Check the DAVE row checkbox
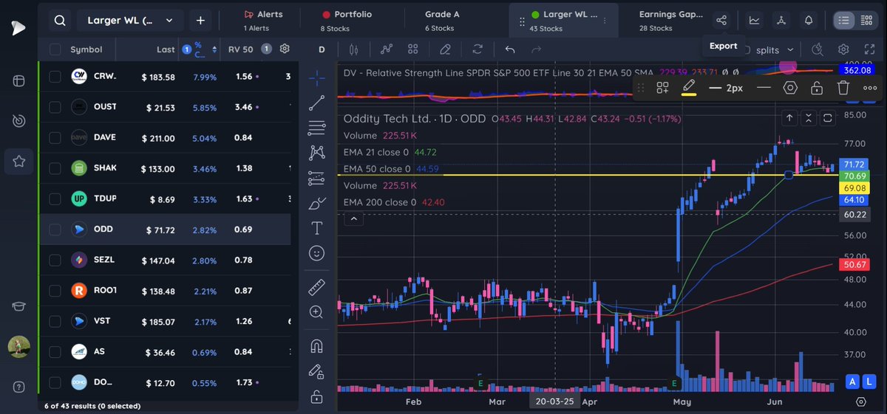This screenshot has height=414, width=887. click(55, 138)
